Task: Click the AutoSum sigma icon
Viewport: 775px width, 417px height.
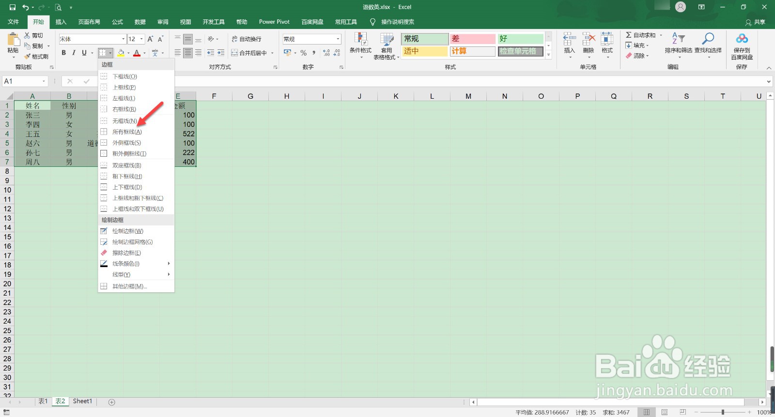Action: click(628, 35)
